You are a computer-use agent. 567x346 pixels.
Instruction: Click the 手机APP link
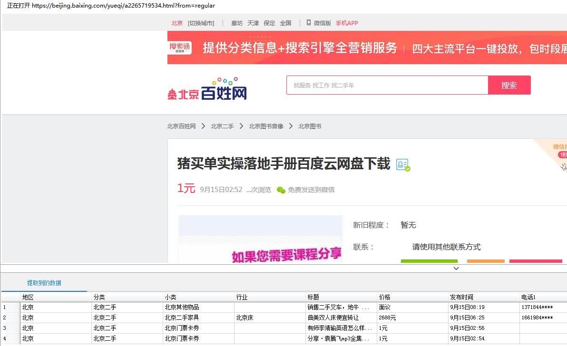(x=347, y=22)
